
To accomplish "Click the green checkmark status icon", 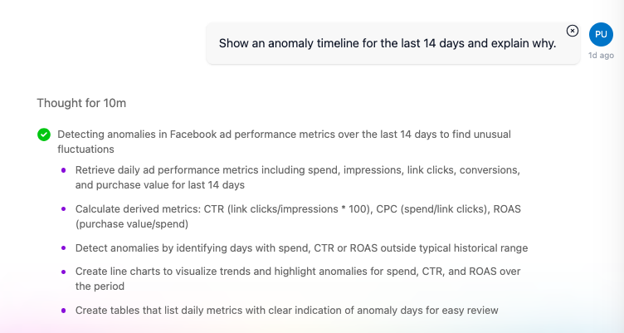I will tap(44, 135).
